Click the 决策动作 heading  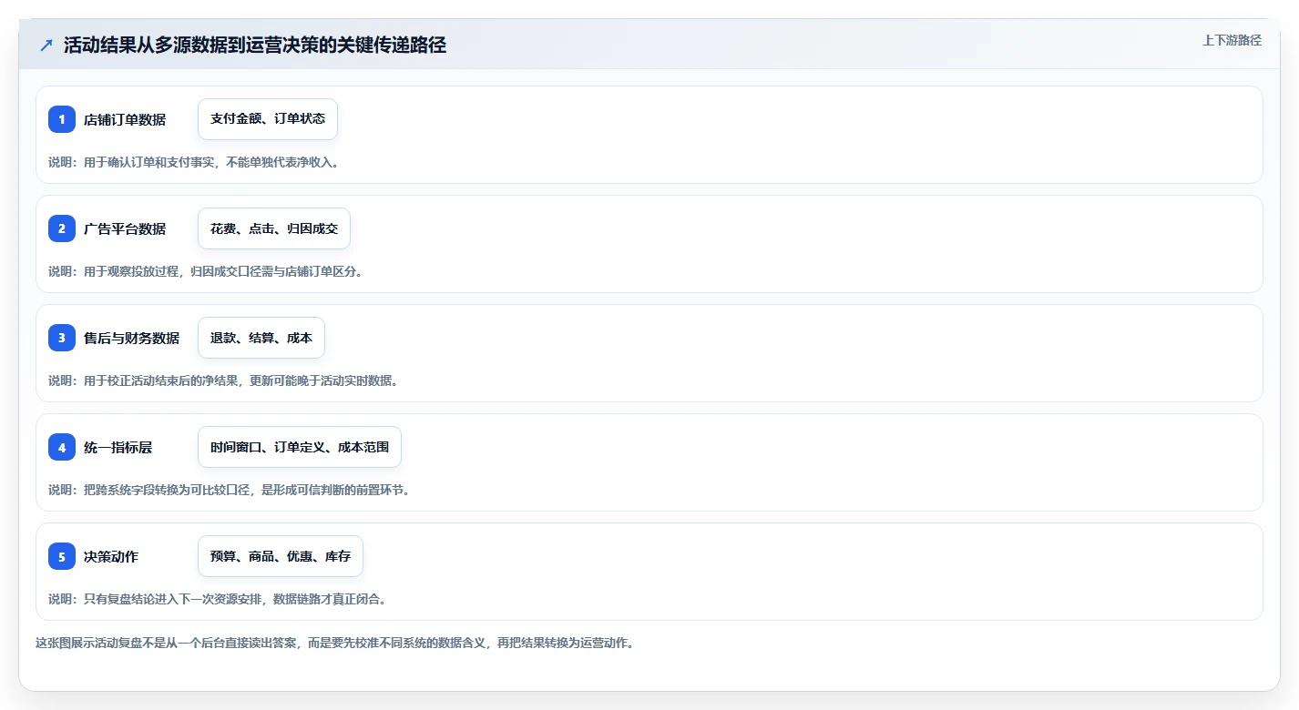pos(111,556)
